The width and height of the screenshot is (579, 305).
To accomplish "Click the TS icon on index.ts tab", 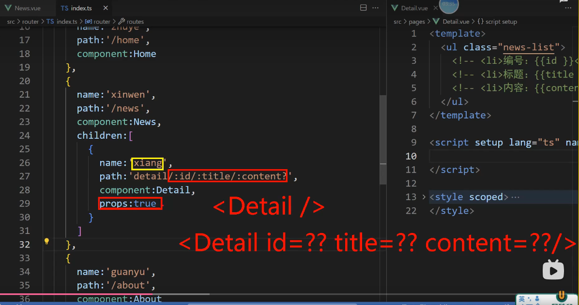I will 64,8.
